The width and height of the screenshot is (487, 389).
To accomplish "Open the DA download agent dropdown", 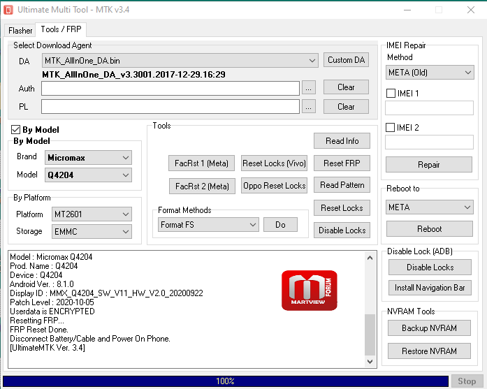I will pos(180,61).
